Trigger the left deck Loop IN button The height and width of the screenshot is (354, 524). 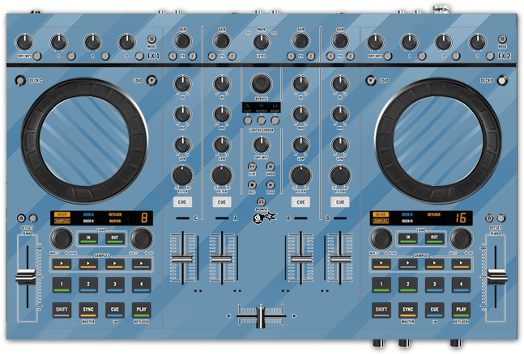[88, 238]
